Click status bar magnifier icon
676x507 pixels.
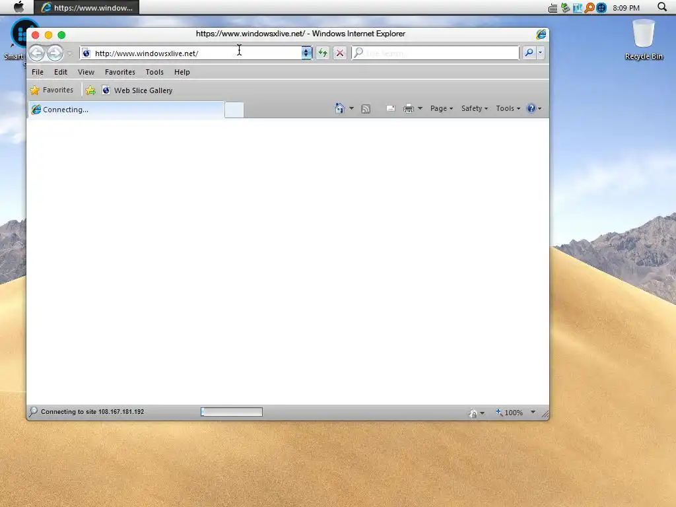[33, 412]
